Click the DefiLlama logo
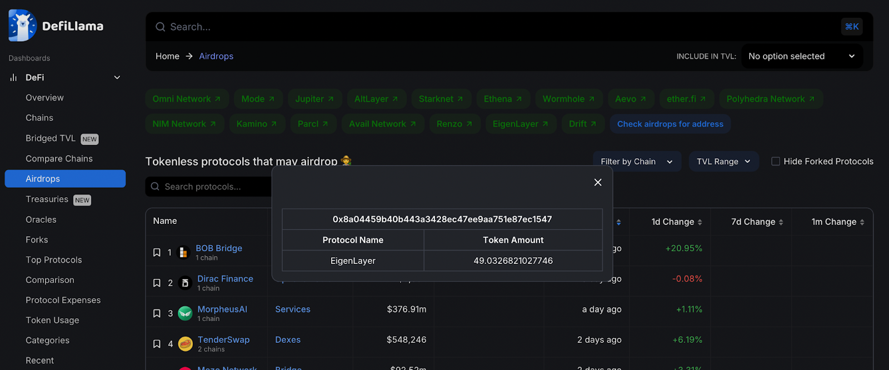This screenshot has height=370, width=889. 56,26
